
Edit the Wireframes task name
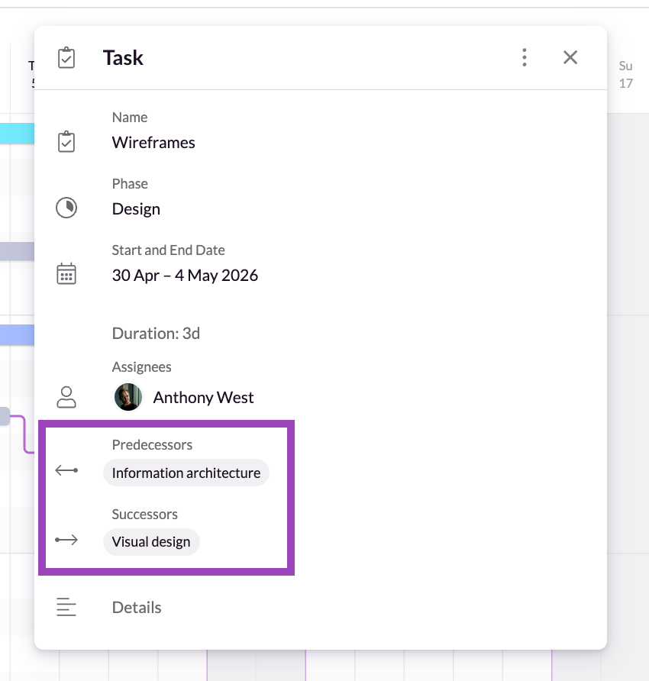[153, 143]
